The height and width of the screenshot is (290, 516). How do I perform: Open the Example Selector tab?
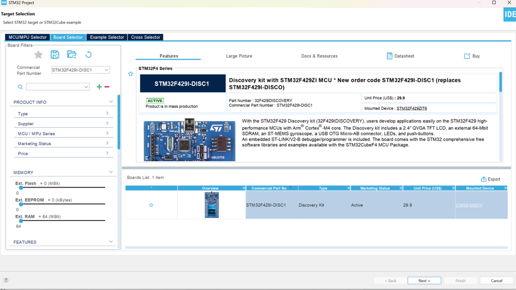coord(107,37)
